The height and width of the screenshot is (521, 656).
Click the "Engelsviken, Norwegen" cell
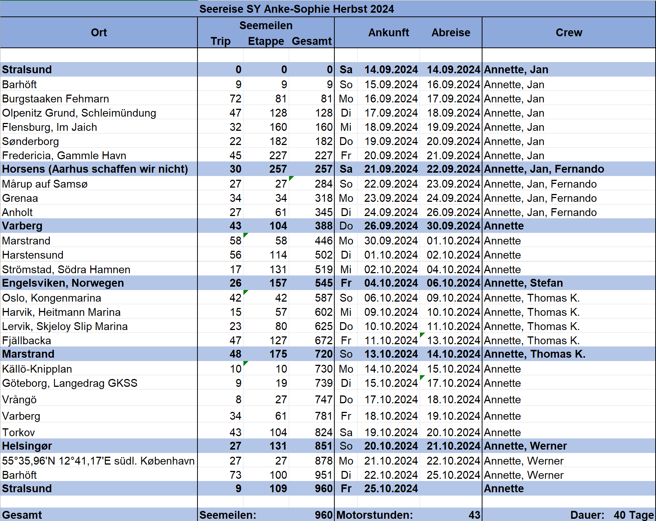[x=63, y=283]
